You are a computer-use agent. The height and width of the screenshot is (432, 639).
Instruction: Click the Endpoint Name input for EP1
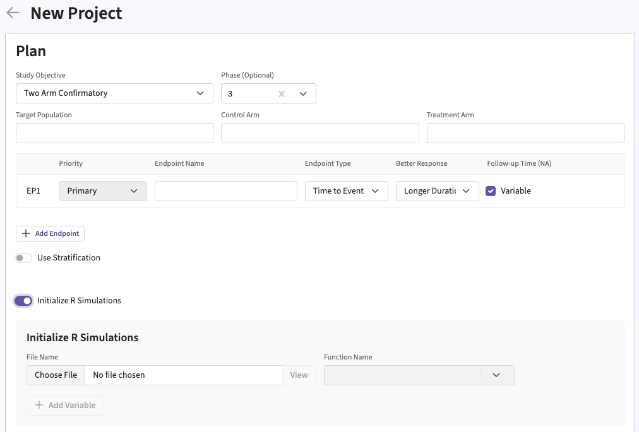tap(225, 191)
